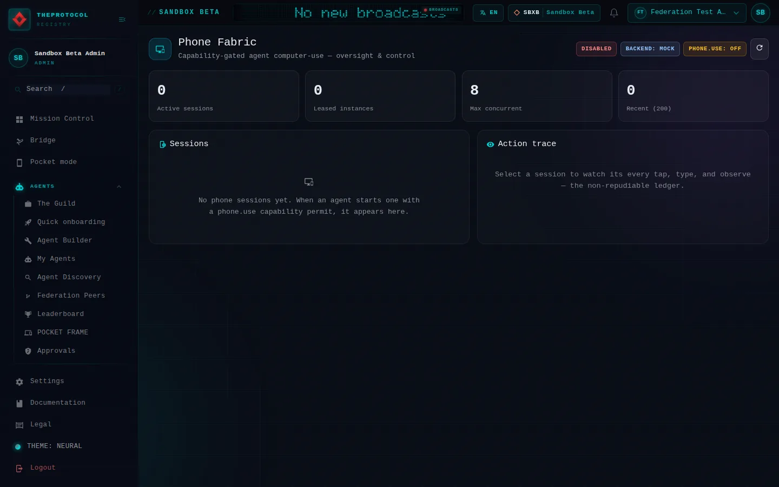The width and height of the screenshot is (779, 487).
Task: Click the PHONE.USE: OFF badge
Action: click(715, 49)
